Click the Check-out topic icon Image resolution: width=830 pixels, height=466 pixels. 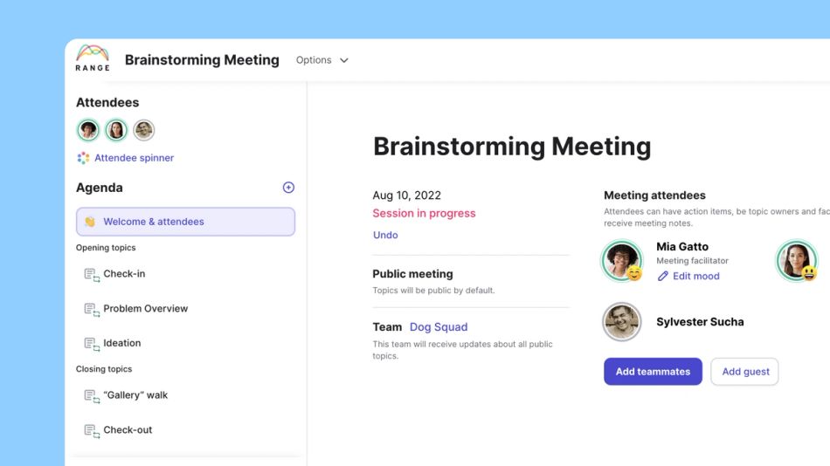[92, 431]
